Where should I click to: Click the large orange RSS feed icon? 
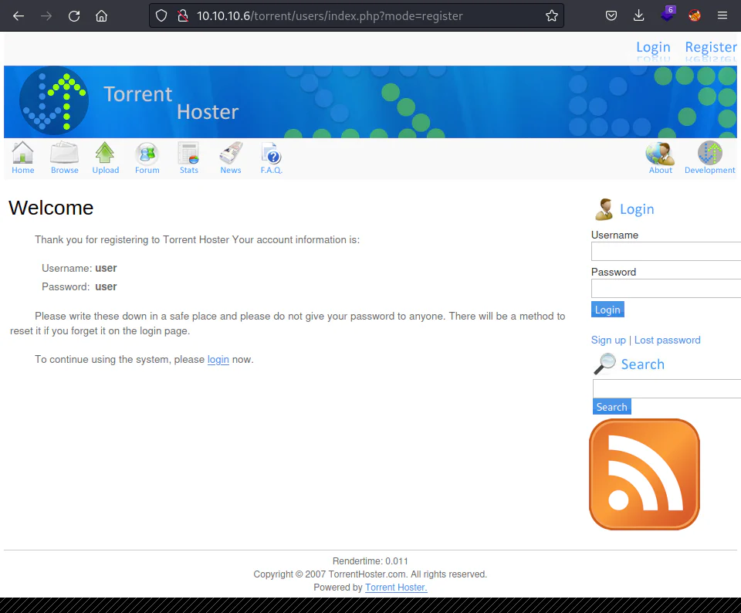tap(644, 474)
